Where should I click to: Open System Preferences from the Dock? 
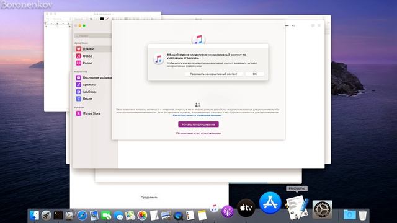coord(322,209)
